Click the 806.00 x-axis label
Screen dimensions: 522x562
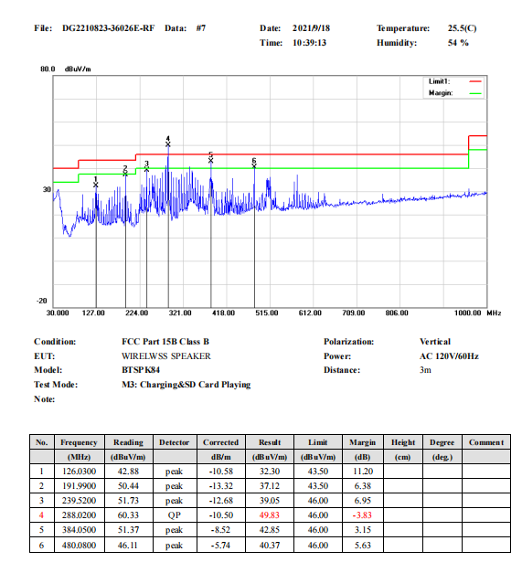[397, 313]
